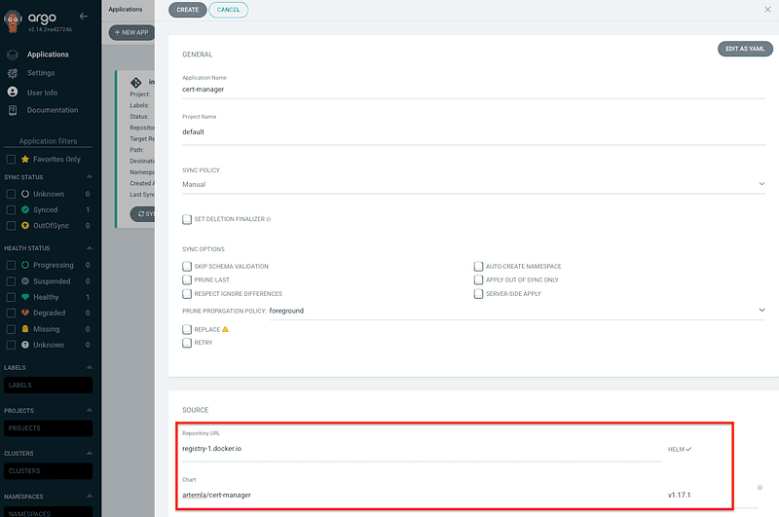Open Prune Propagation Policy dropdown
The image size is (779, 517).
pos(517,311)
